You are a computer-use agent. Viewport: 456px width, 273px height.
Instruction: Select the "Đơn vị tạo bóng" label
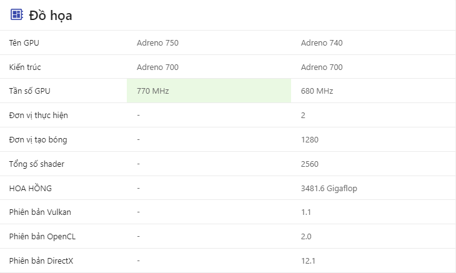tap(38, 139)
